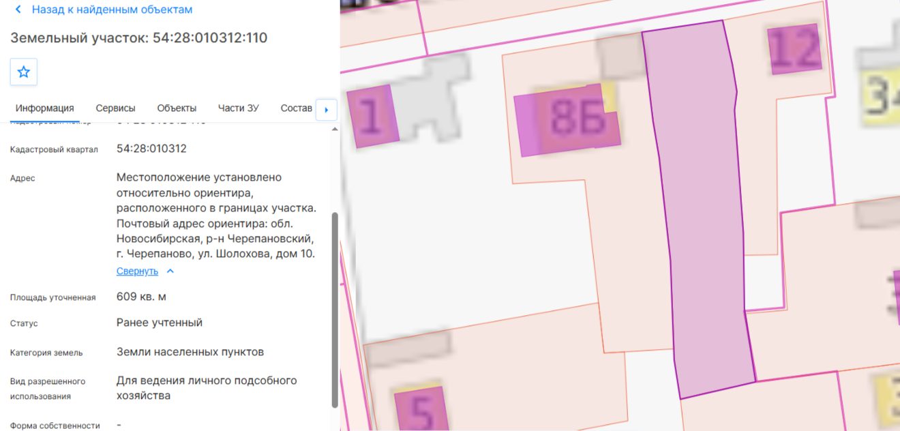Click the Вид разрешенного использования label
Image resolution: width=900 pixels, height=431 pixels.
click(48, 389)
